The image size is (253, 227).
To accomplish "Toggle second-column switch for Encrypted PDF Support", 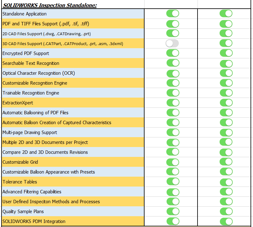I will (x=226, y=53).
